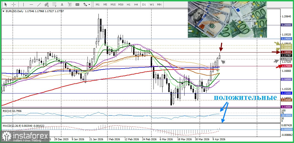Click the 6 Mar 2026 date label
The width and height of the screenshot is (294, 143).
tap(166, 139)
